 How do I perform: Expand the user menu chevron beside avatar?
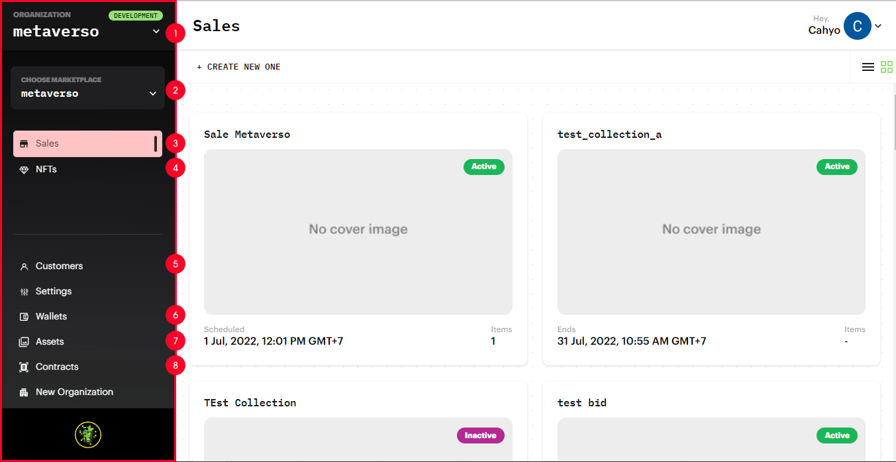[878, 26]
